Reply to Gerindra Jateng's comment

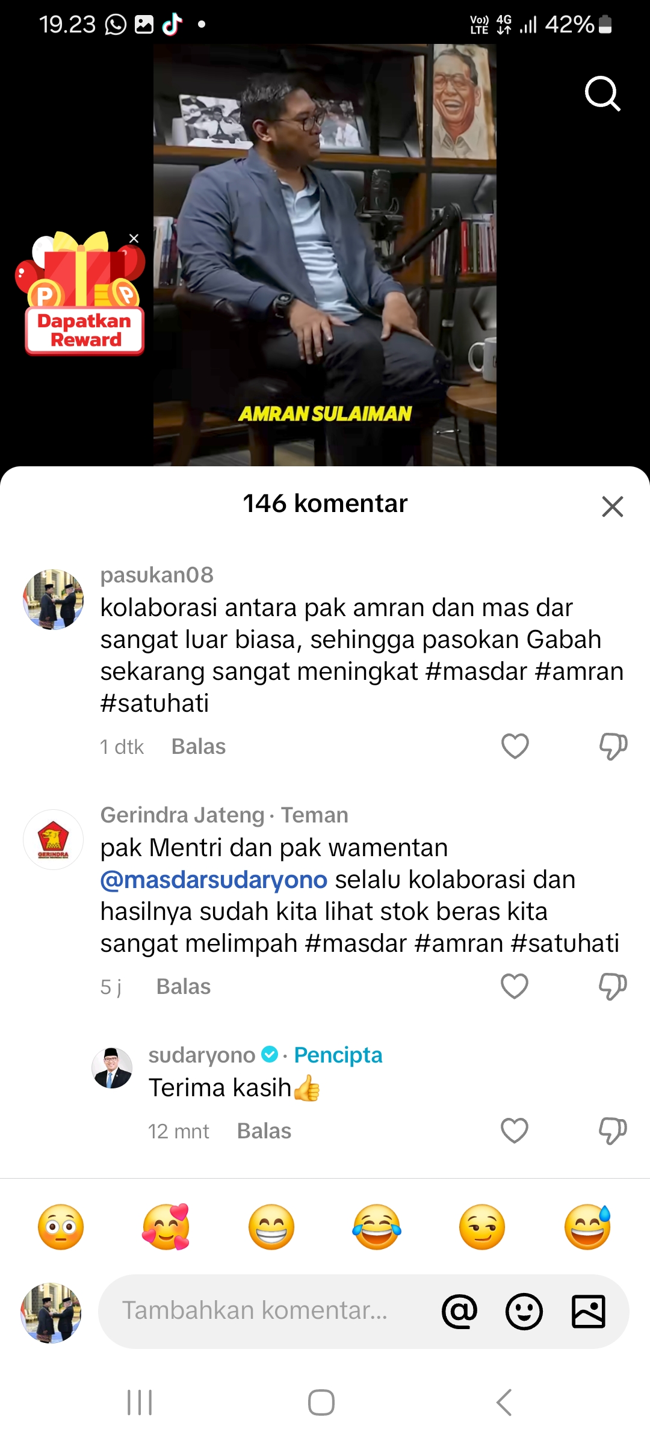click(x=184, y=987)
